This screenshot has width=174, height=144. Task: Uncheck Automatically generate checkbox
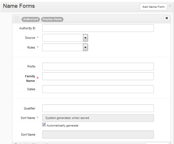pos(44,125)
